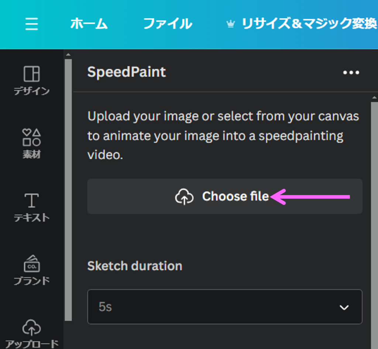The image size is (378, 349).
Task: Click the left sidebar scrollbar thumb
Action: coord(68,184)
